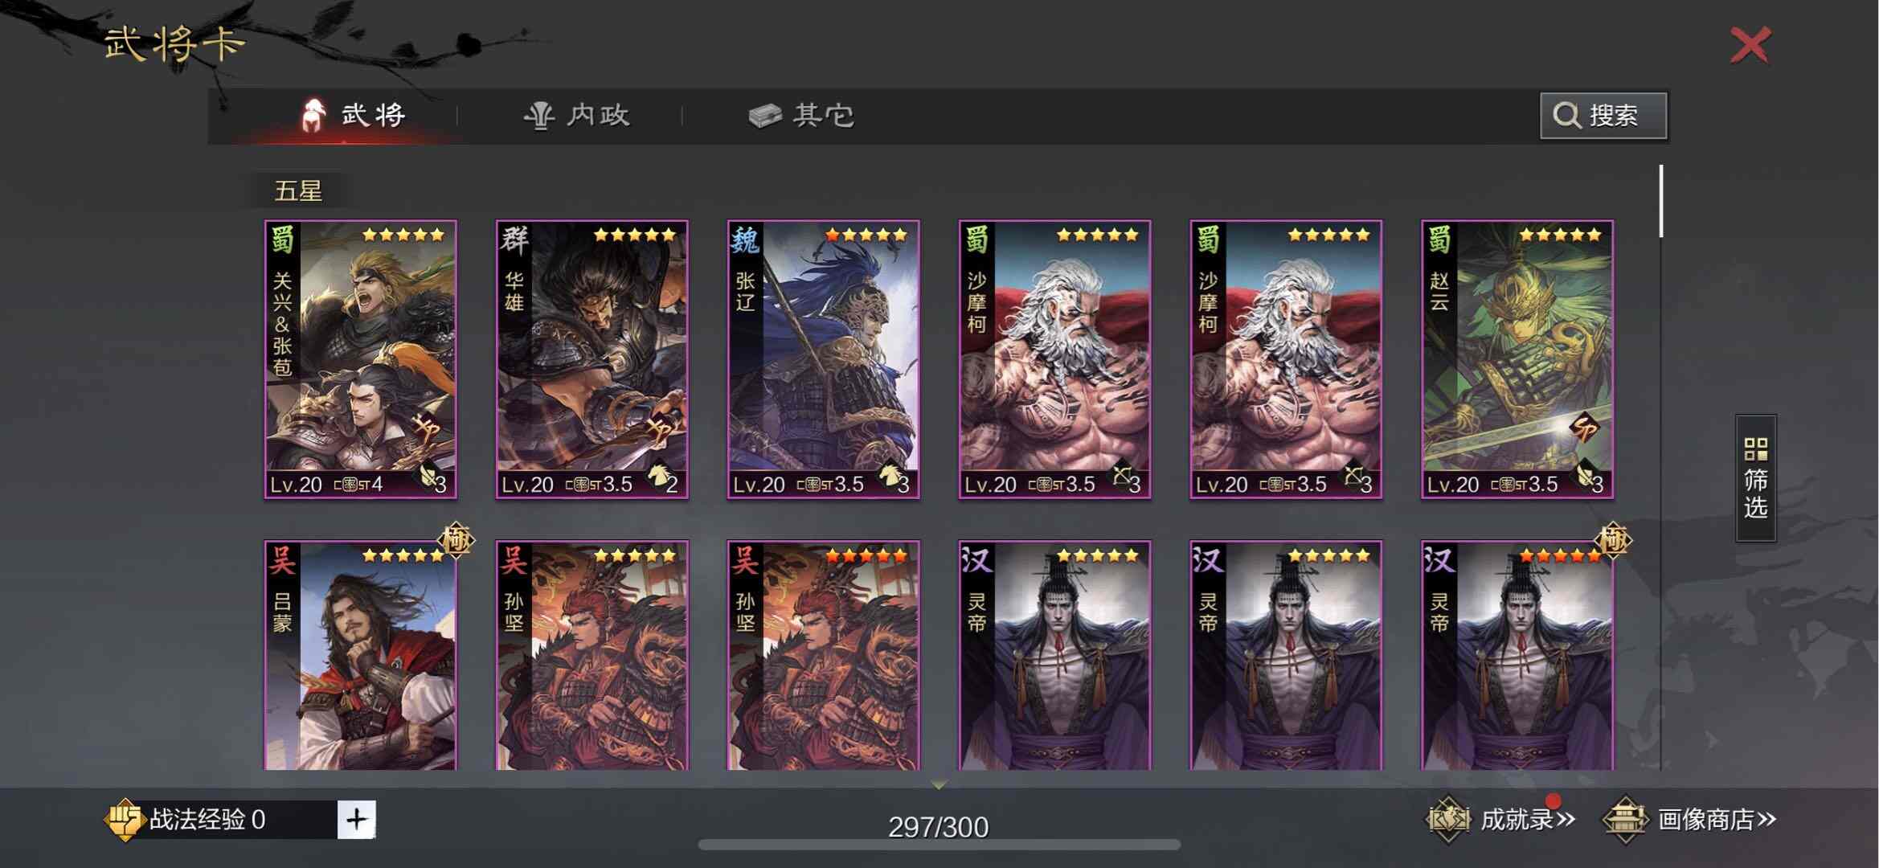Screen dimensions: 1879x868
Task: Tap the SP badge on 赵云 card
Action: pos(1586,429)
